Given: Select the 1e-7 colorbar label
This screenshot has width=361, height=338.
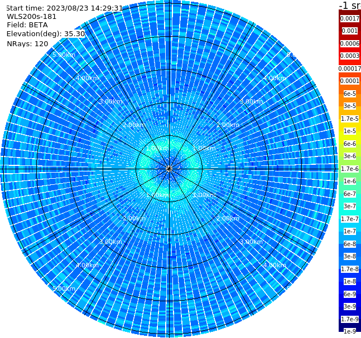Looking at the screenshot, I should click(x=350, y=231).
